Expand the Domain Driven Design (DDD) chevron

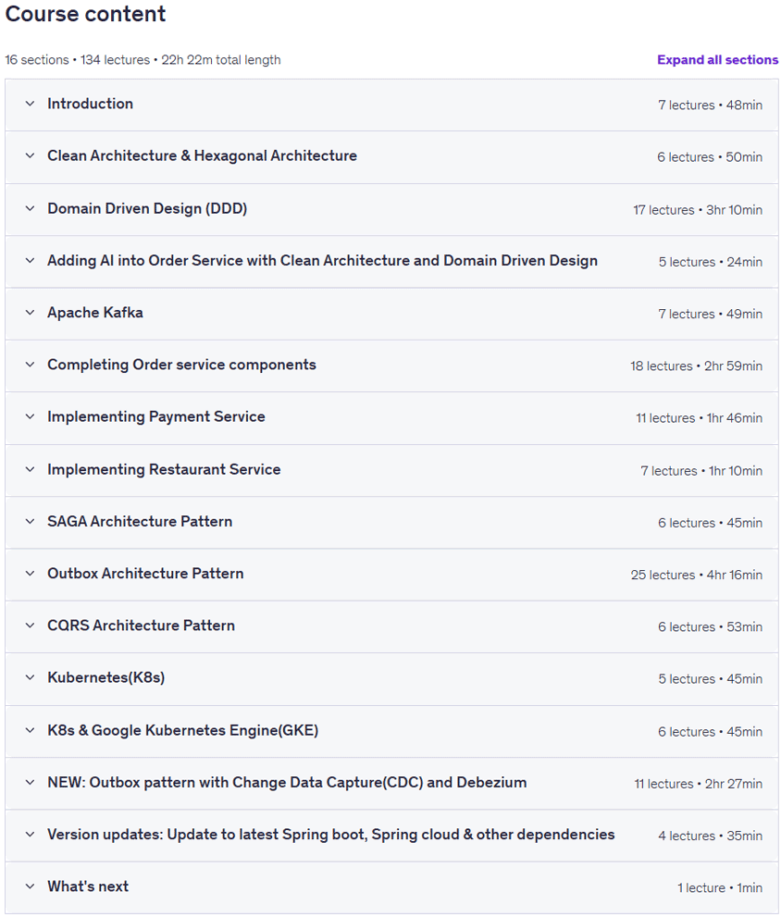coord(30,209)
